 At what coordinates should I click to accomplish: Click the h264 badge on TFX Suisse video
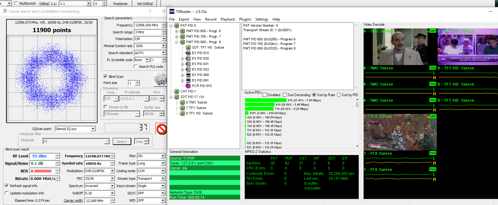click(x=433, y=116)
